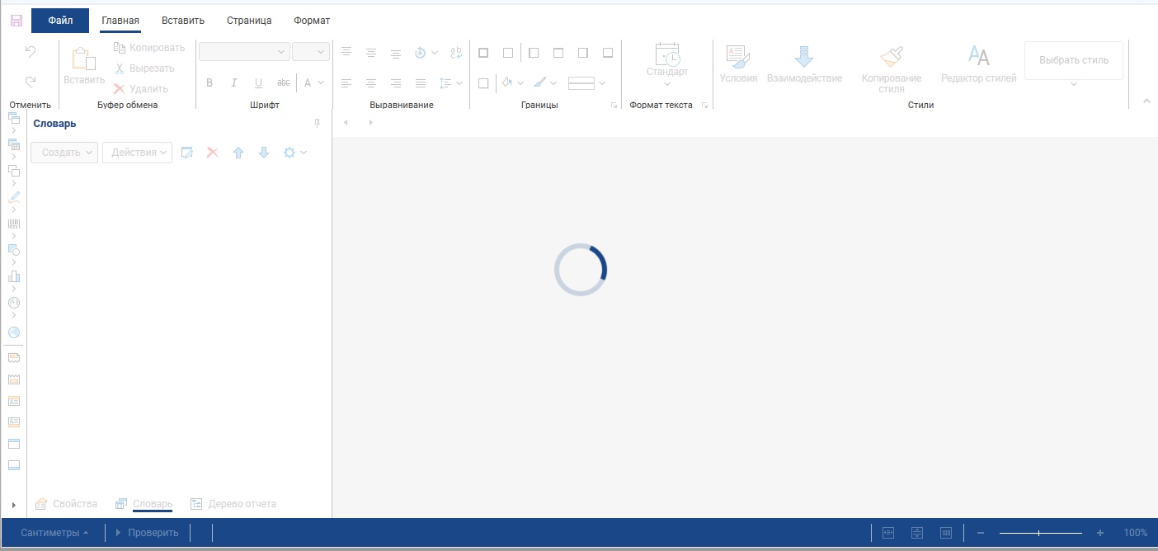The width and height of the screenshot is (1158, 551).
Task: Open font color A dropdown
Action: 313,82
